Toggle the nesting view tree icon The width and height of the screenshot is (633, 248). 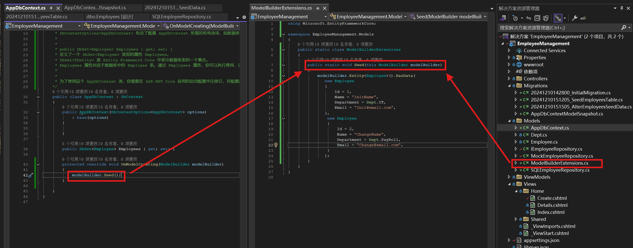point(558,18)
